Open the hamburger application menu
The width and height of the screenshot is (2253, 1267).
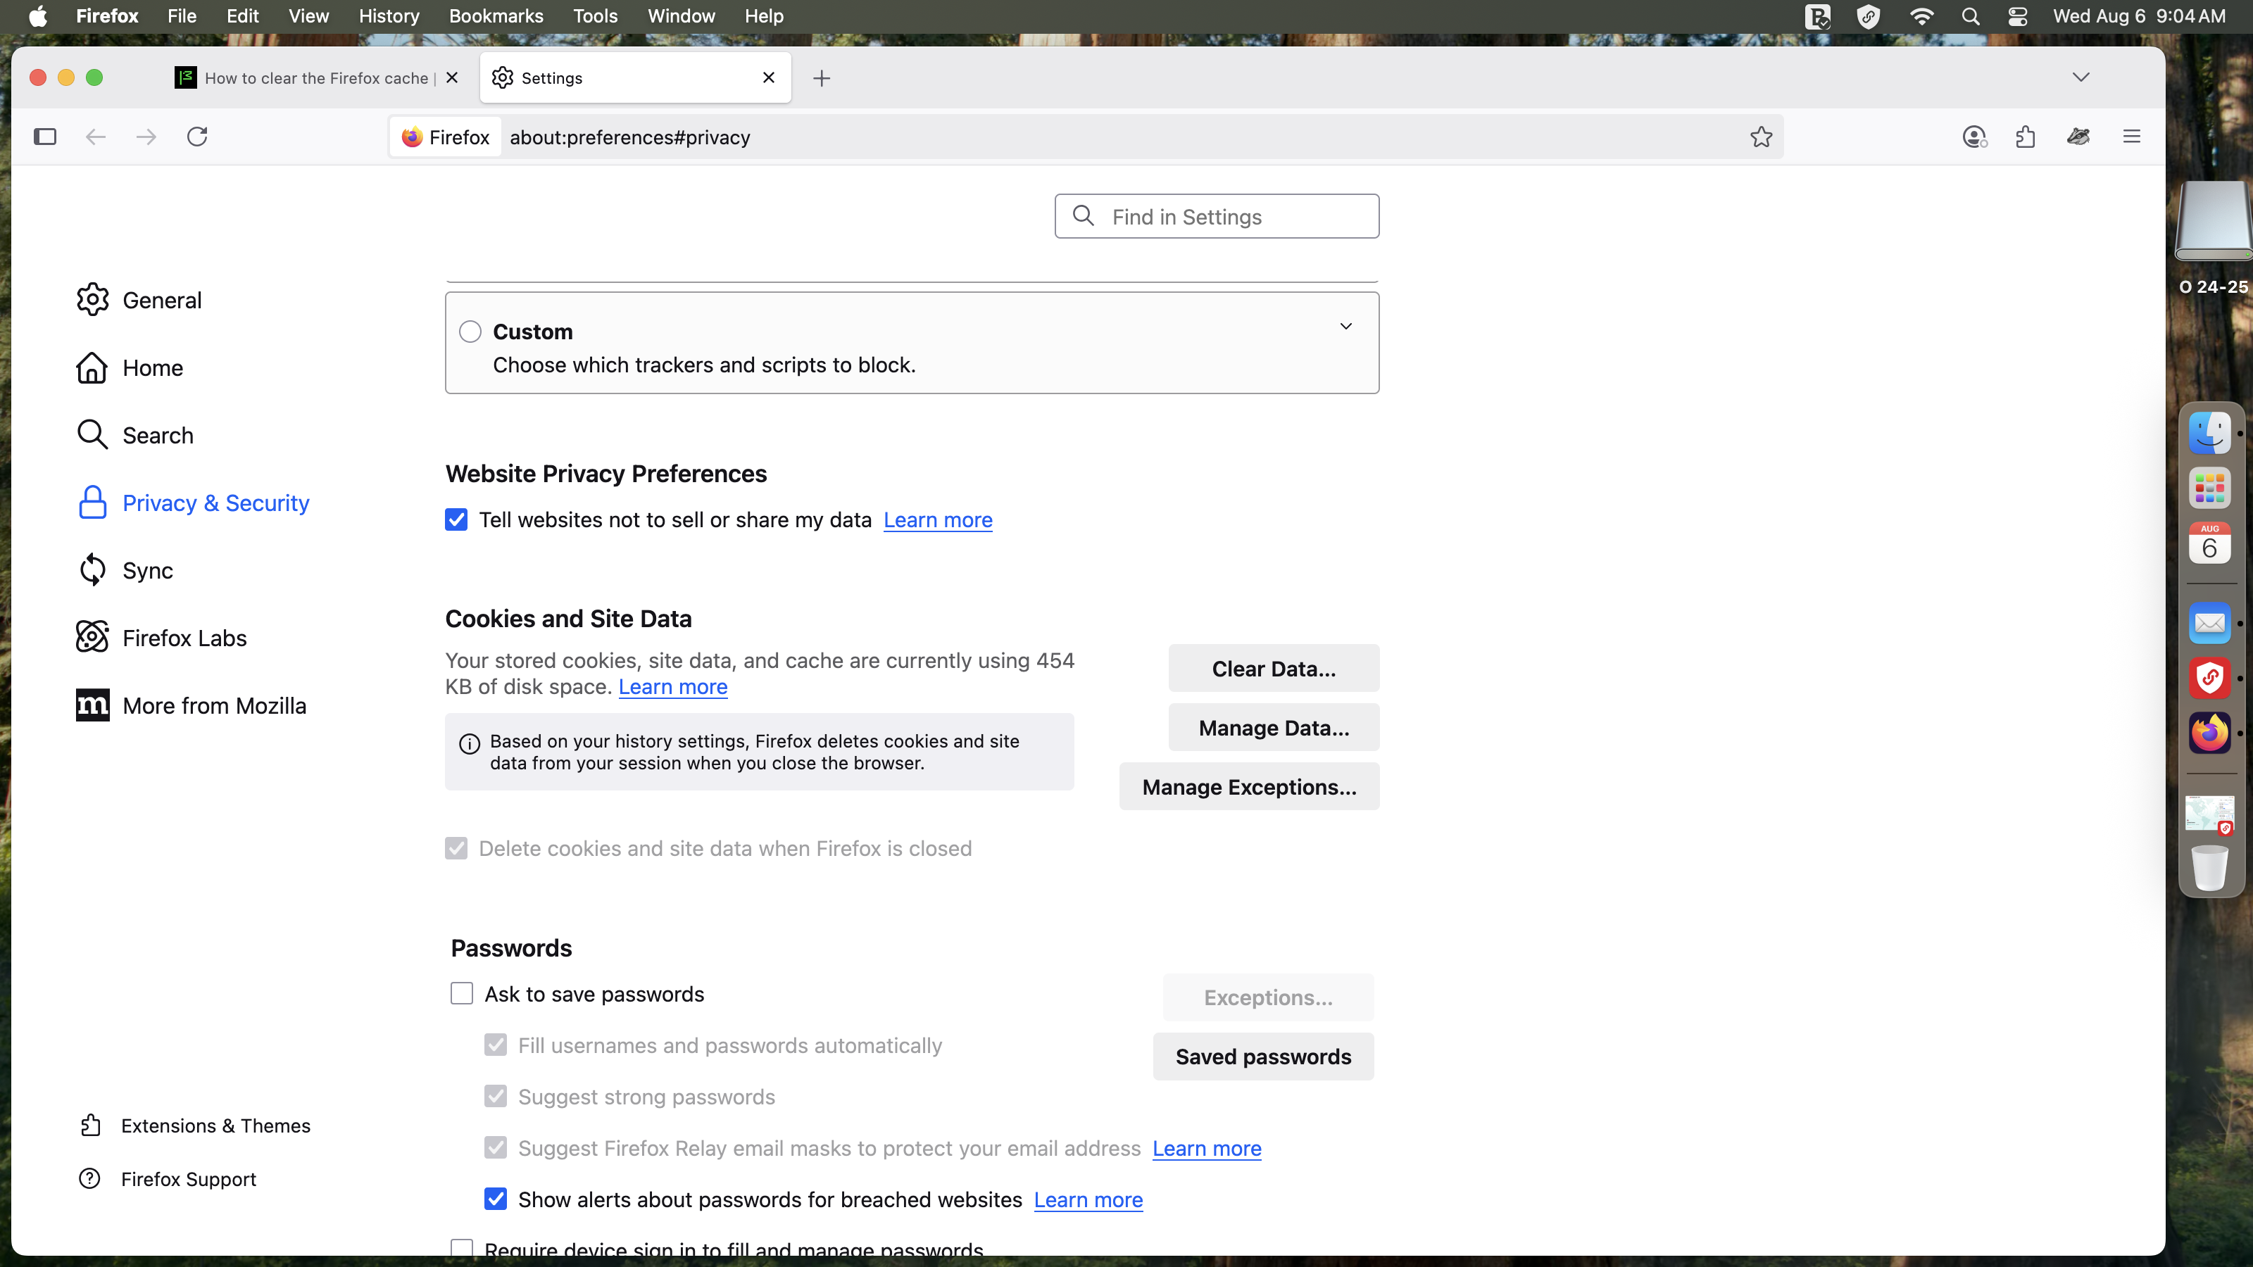(x=2131, y=137)
